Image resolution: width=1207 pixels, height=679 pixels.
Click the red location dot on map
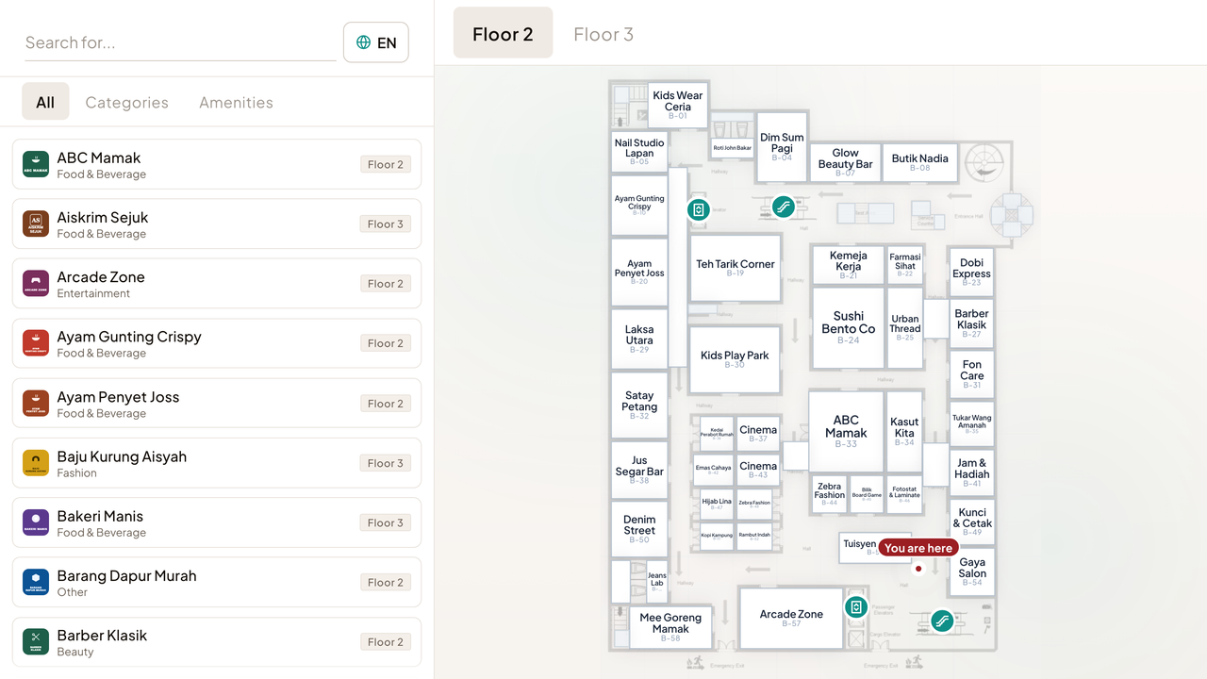point(918,569)
